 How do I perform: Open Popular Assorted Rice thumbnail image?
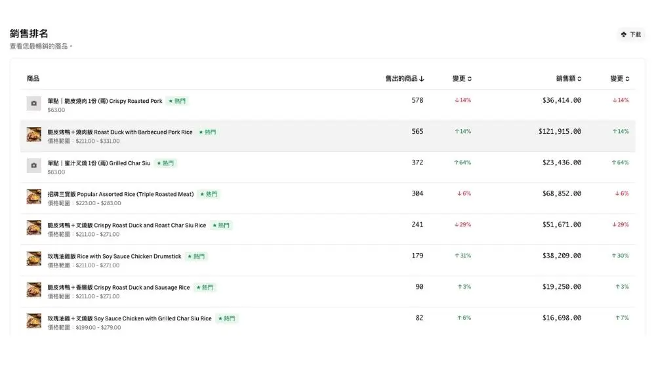(34, 197)
